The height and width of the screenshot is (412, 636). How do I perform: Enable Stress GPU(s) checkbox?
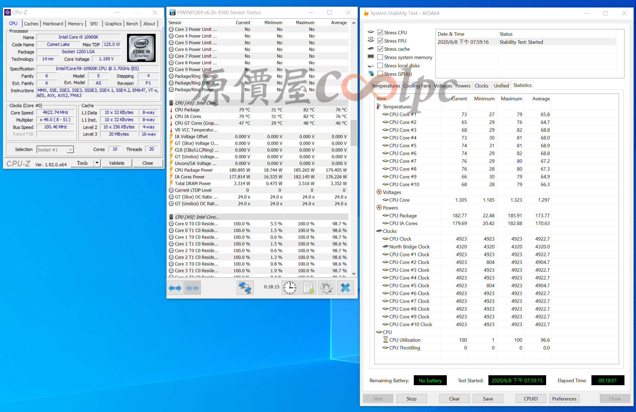pyautogui.click(x=380, y=73)
